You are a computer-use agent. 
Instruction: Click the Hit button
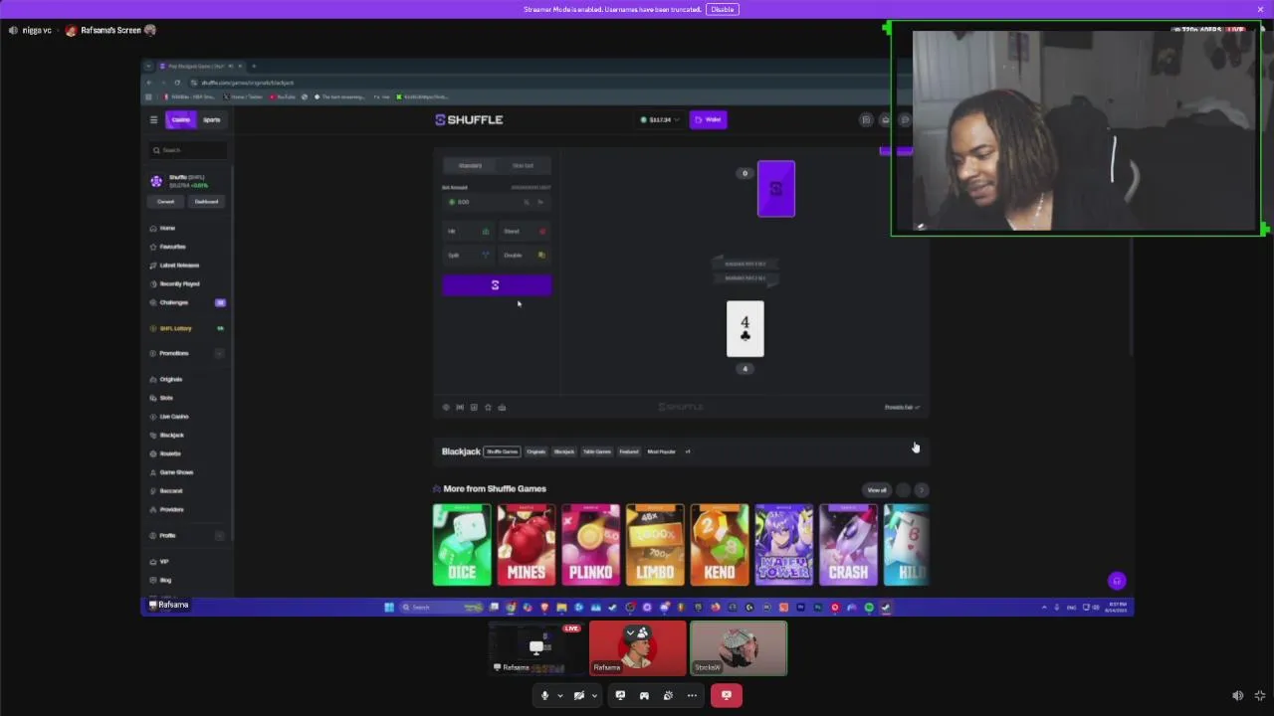pyautogui.click(x=468, y=231)
